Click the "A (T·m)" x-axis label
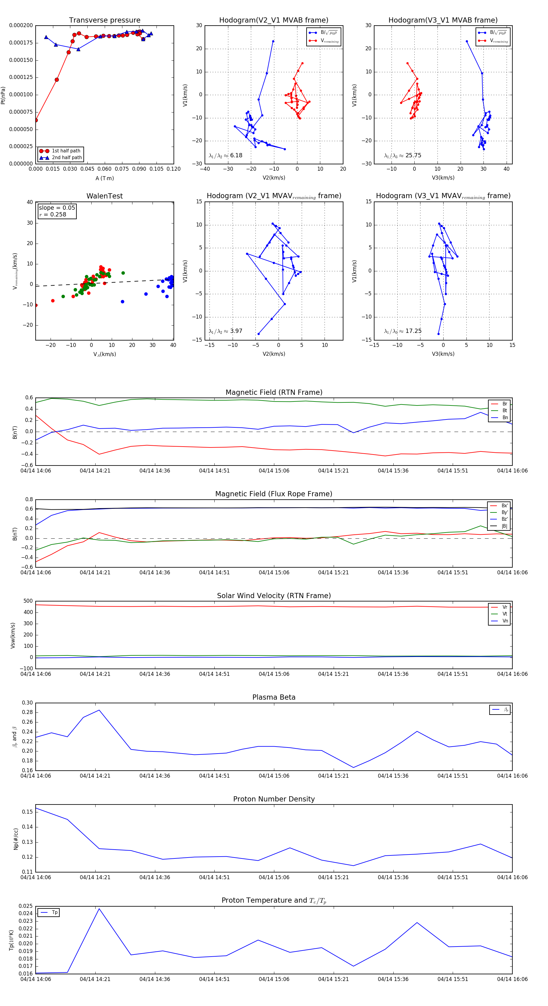Viewport: 548px width, 1006px height. [x=104, y=178]
